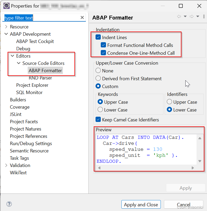Open the view menu via vertical dots icon
Image resolution: width=207 pixels, height=211 pixels.
[204, 17]
